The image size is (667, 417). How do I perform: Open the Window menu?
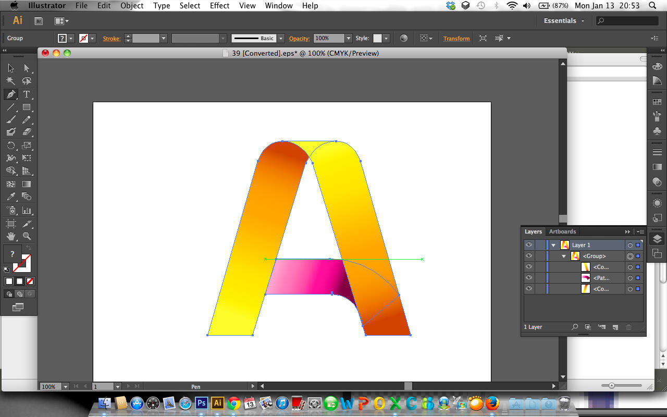coord(278,6)
